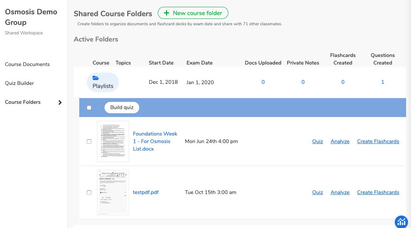Click Analyze for testpdf.pdf

pyautogui.click(x=340, y=192)
